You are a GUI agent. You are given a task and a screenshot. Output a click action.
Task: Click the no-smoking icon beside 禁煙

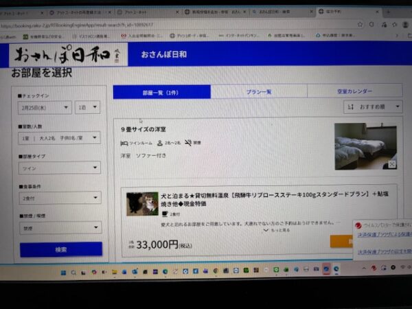click(x=187, y=143)
